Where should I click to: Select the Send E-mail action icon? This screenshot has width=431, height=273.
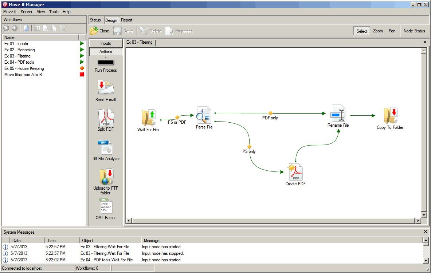click(106, 88)
